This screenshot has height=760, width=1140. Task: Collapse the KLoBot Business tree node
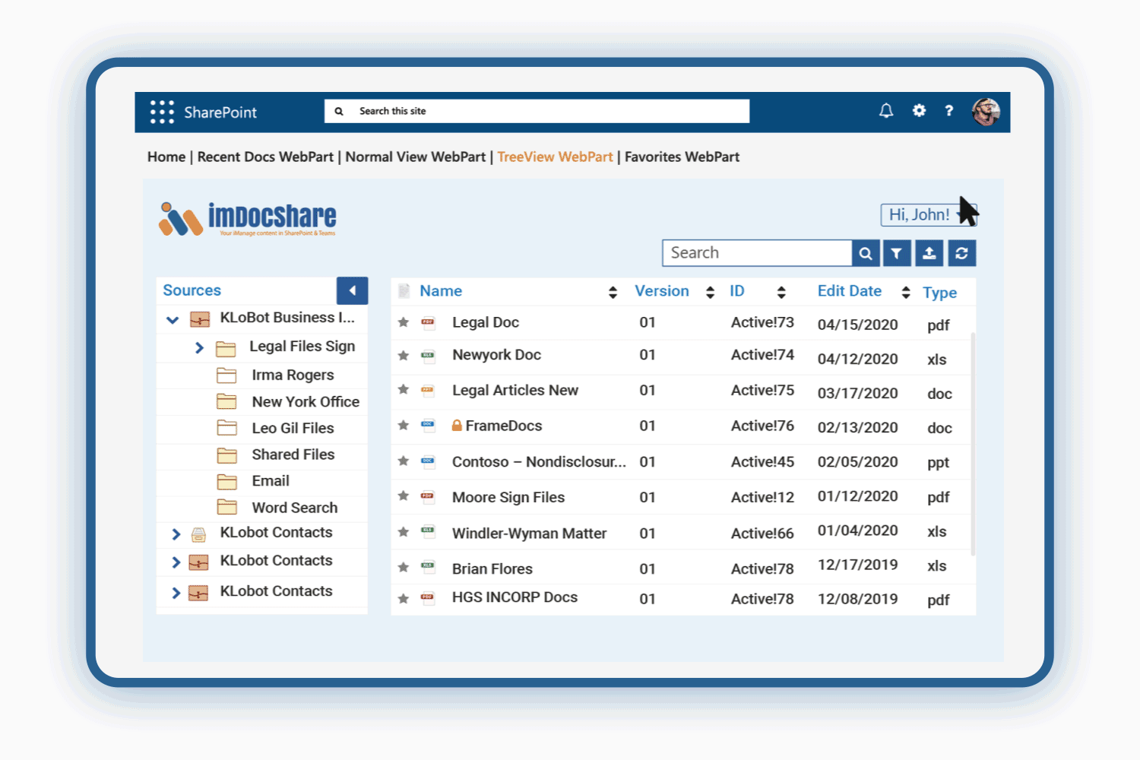pyautogui.click(x=173, y=320)
